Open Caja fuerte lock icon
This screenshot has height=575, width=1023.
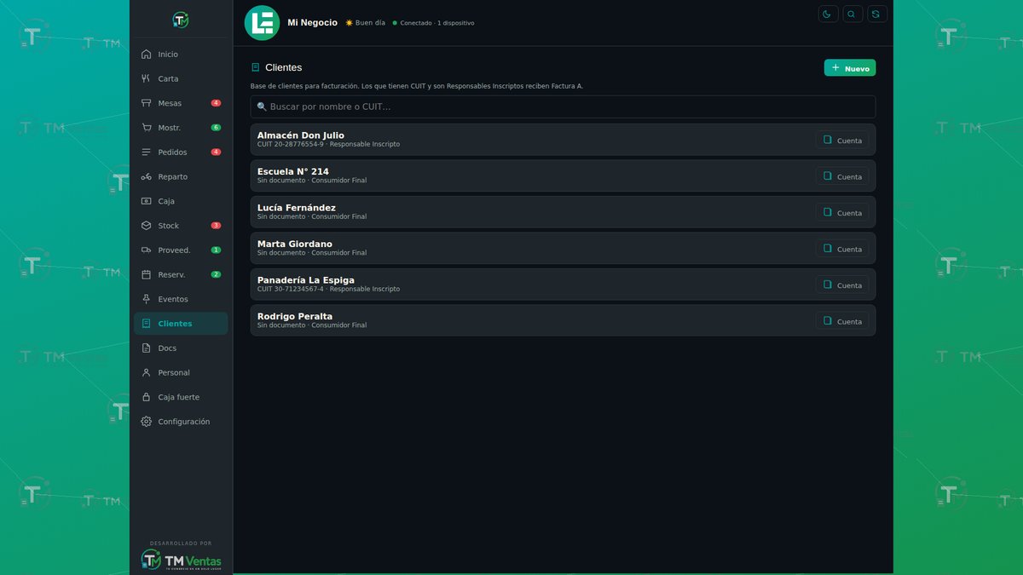pos(147,398)
